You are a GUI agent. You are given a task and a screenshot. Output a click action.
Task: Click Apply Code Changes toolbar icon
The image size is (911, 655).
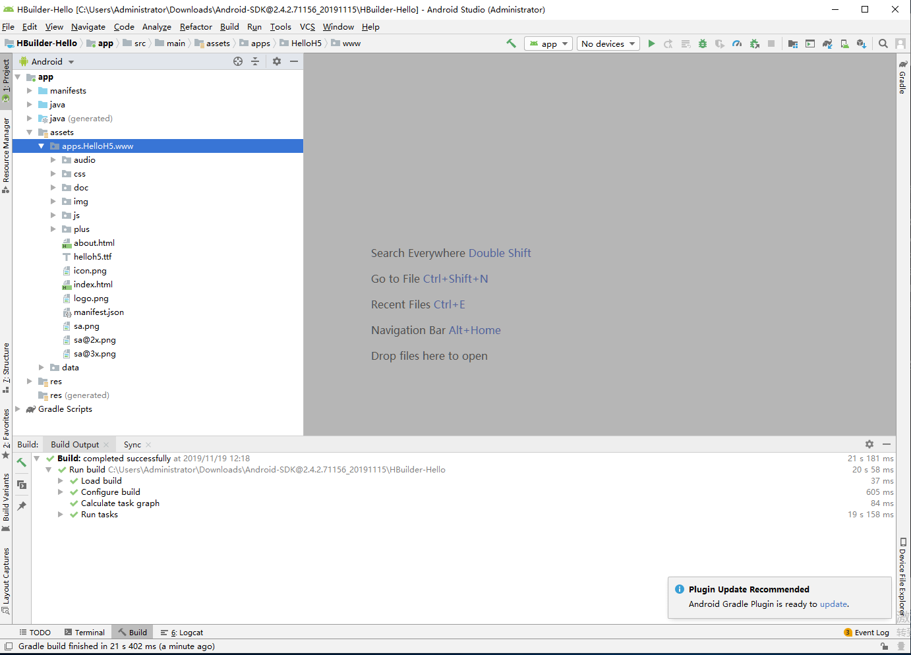686,43
